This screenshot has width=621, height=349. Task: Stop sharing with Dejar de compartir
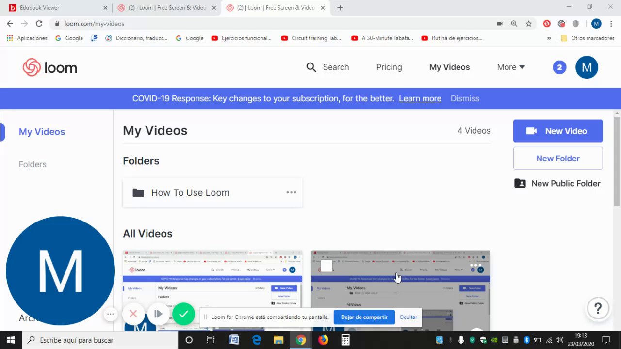click(364, 317)
